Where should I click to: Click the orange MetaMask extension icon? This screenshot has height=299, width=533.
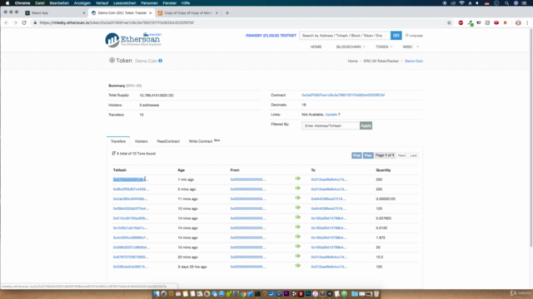[x=506, y=22]
